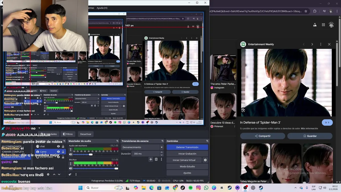
Task: Click the Guardar button in image panel
Action: [310, 136]
